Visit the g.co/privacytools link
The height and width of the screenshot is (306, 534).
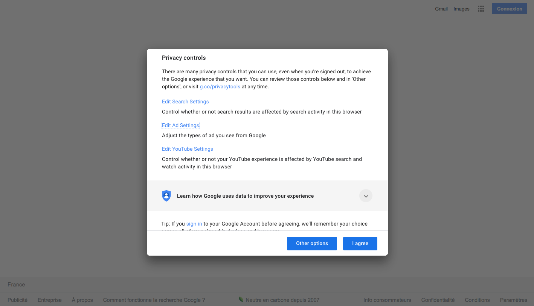[220, 86]
